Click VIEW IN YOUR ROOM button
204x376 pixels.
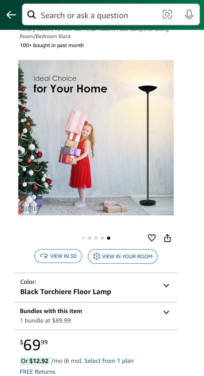(x=123, y=256)
